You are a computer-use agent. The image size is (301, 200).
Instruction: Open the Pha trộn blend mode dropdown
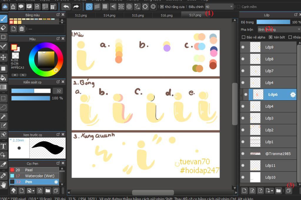click(279, 30)
